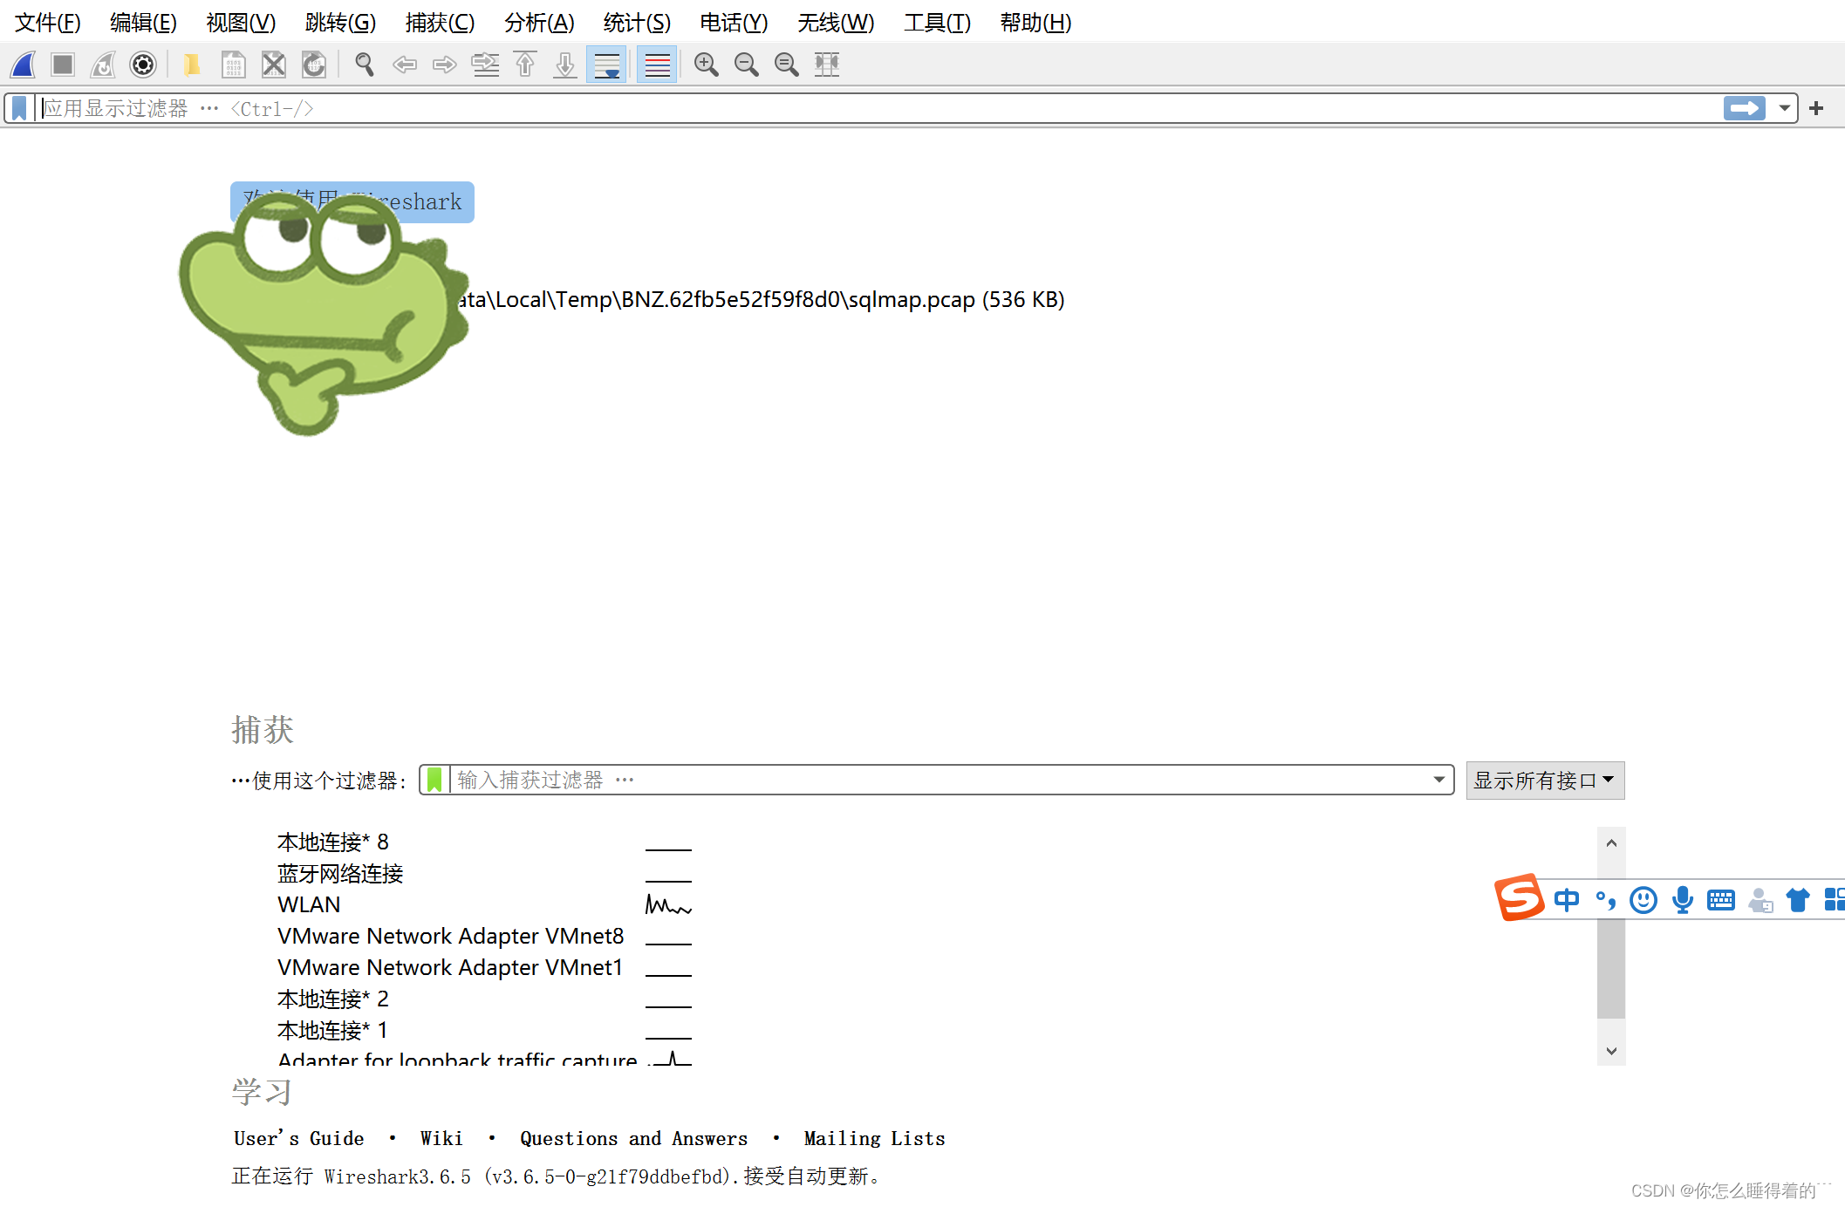
Task: Open recent file sqlmap.pcap
Action: (x=761, y=300)
